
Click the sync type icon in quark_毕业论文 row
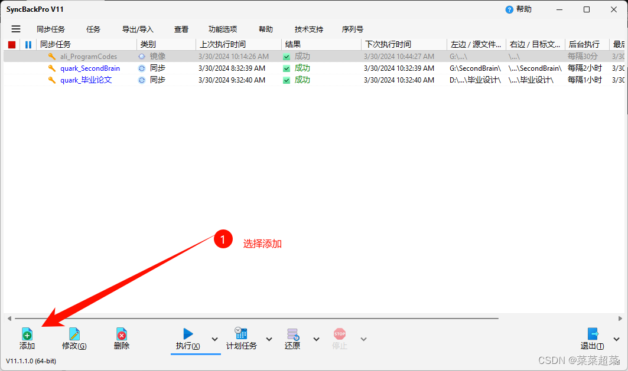click(x=142, y=80)
